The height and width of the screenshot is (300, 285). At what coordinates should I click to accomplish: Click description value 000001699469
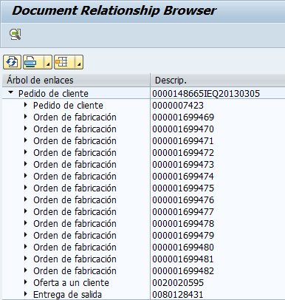[183, 117]
